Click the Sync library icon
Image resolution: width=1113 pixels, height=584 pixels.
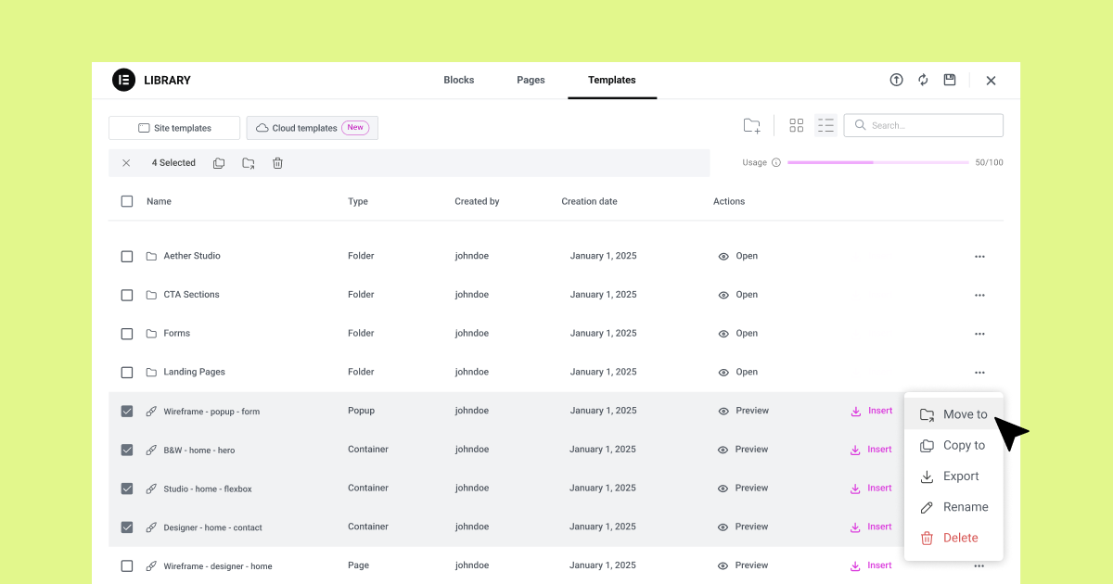click(923, 80)
